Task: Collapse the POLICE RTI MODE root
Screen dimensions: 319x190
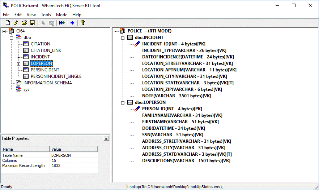Action: [x=116, y=31]
